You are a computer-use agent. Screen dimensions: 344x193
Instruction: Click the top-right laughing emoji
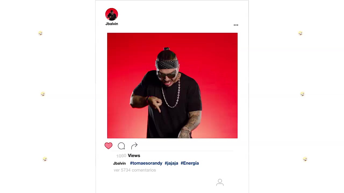[x=300, y=33]
